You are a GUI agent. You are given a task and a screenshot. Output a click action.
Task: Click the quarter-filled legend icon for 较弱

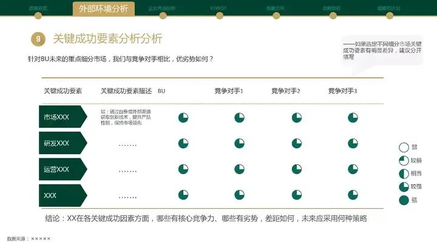404,160
